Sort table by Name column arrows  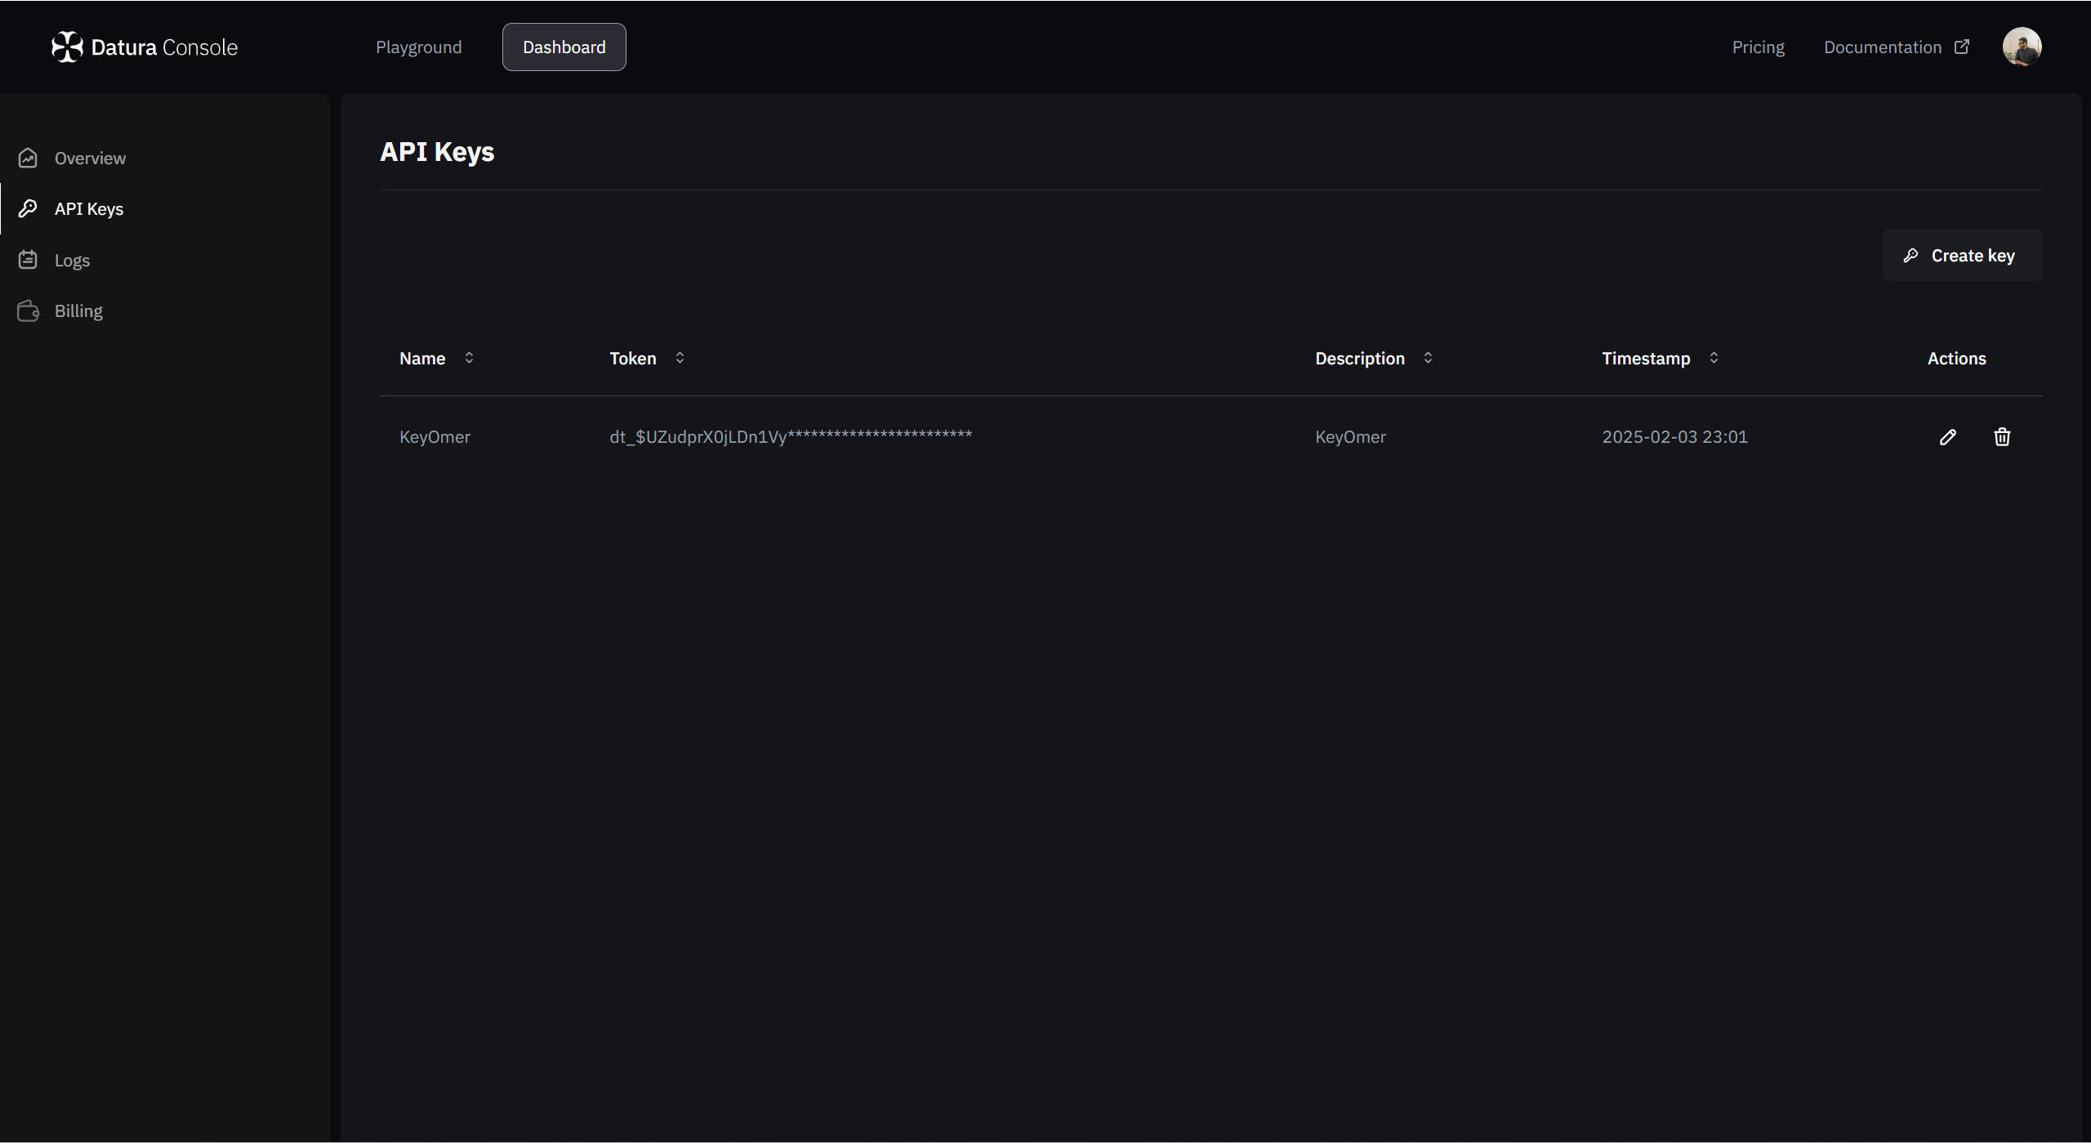(469, 358)
